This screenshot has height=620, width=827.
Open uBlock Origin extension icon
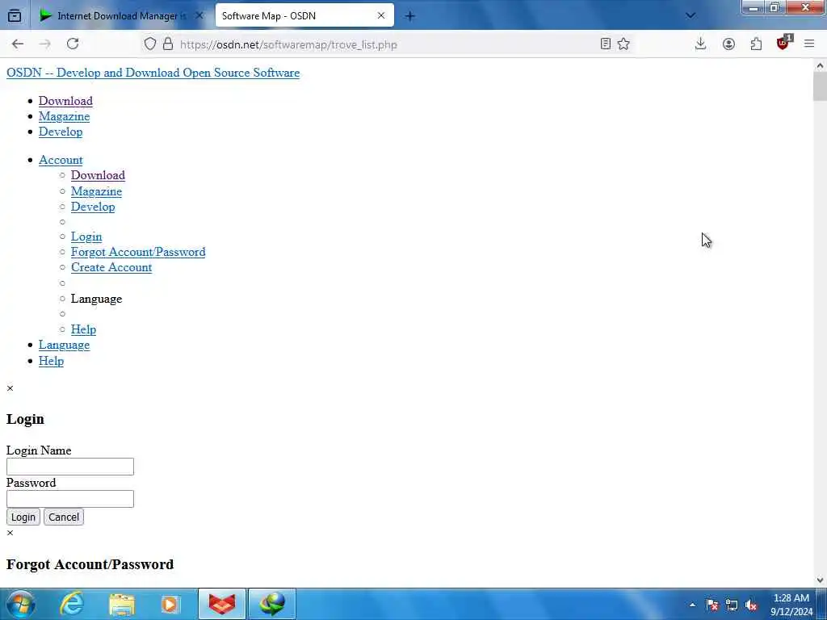pyautogui.click(x=783, y=44)
